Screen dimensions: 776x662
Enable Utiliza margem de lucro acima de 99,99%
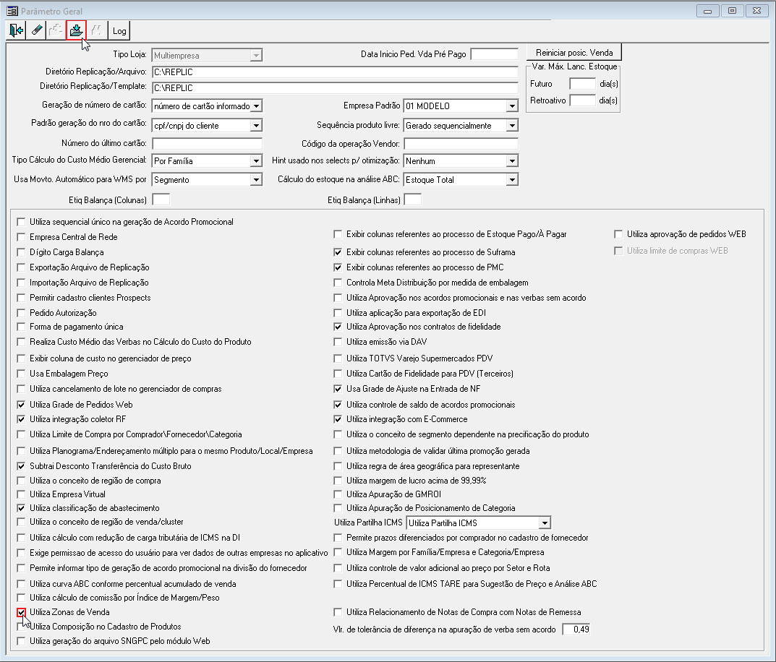(x=338, y=481)
